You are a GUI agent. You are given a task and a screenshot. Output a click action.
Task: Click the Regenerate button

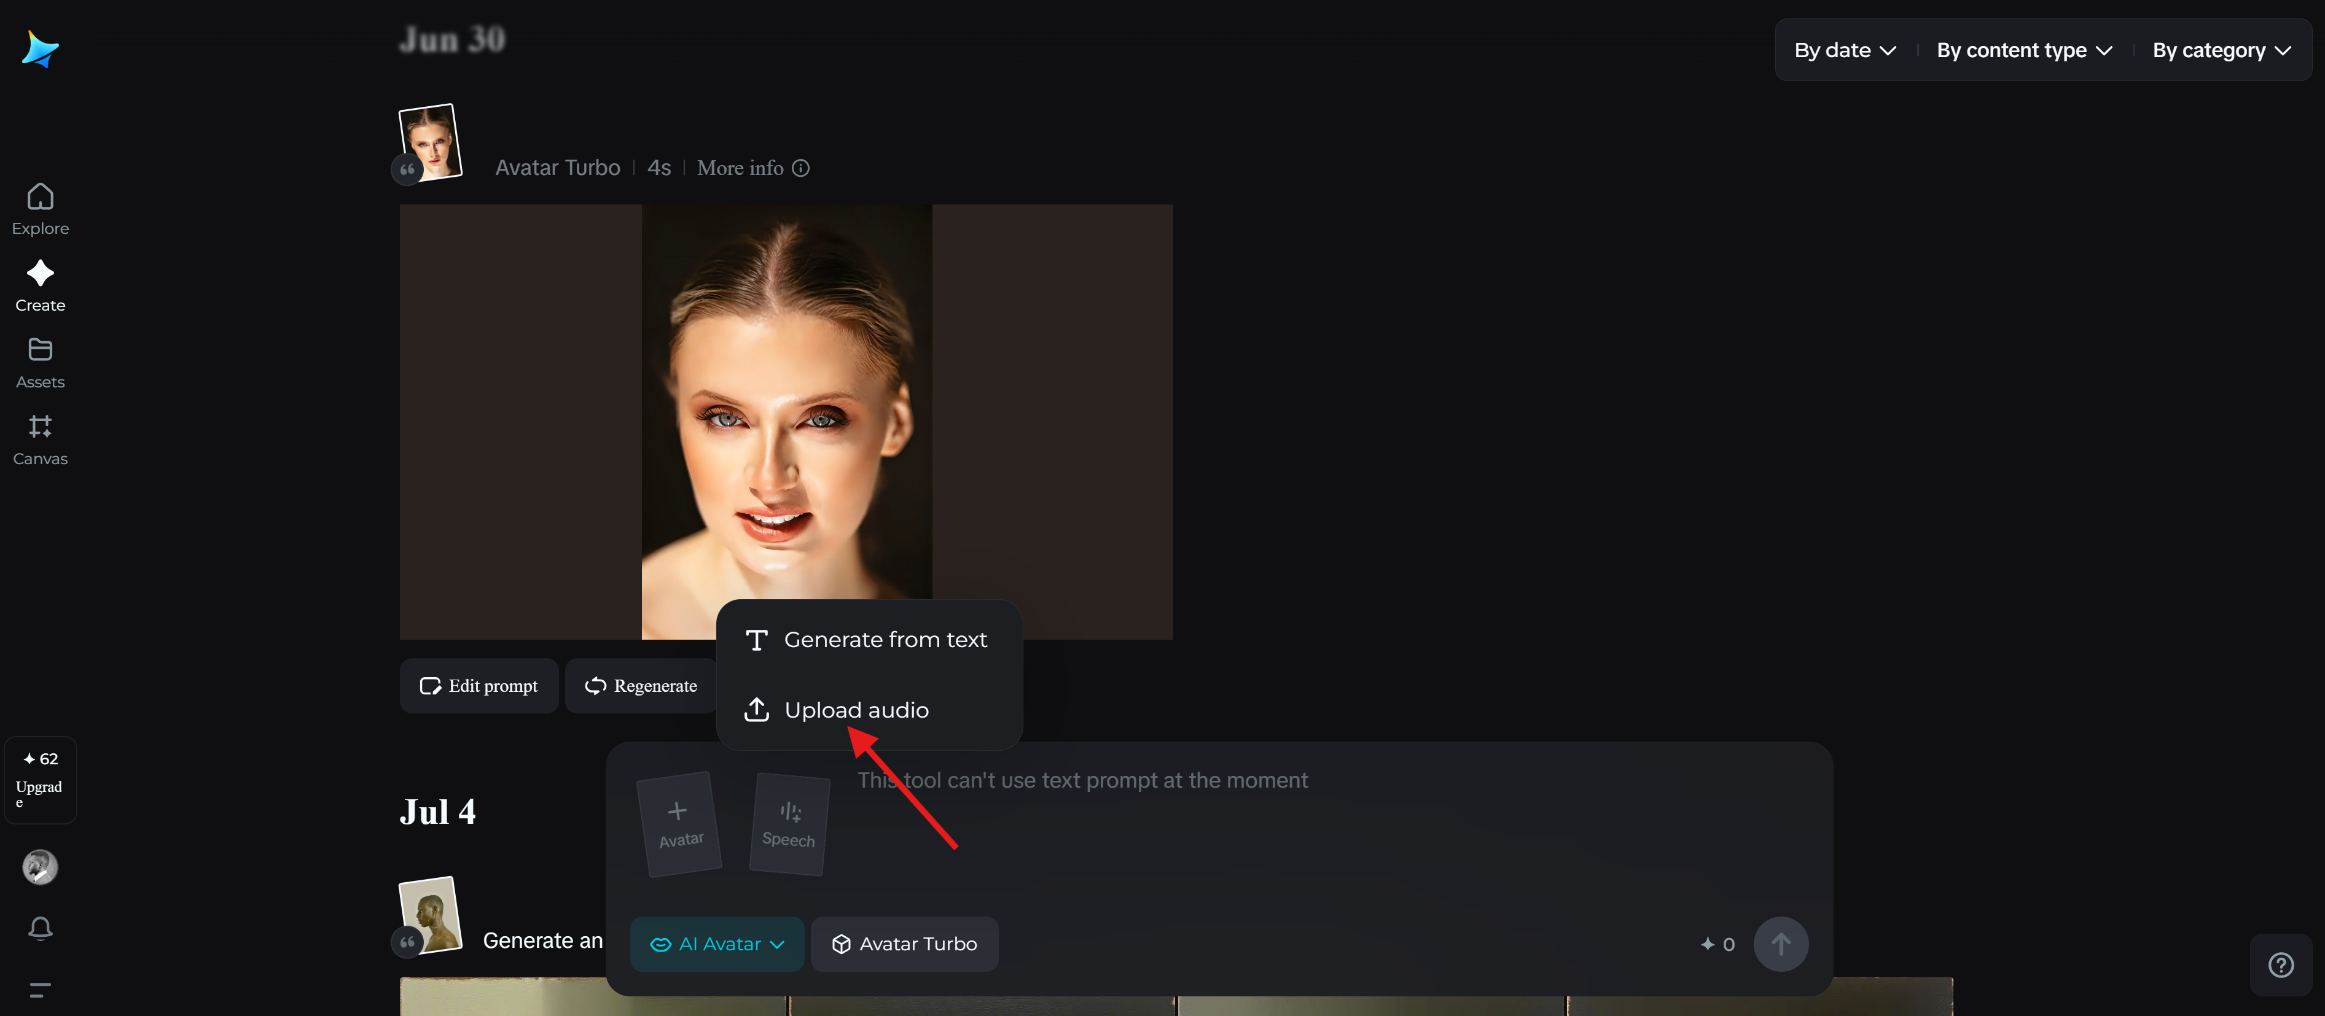[641, 686]
